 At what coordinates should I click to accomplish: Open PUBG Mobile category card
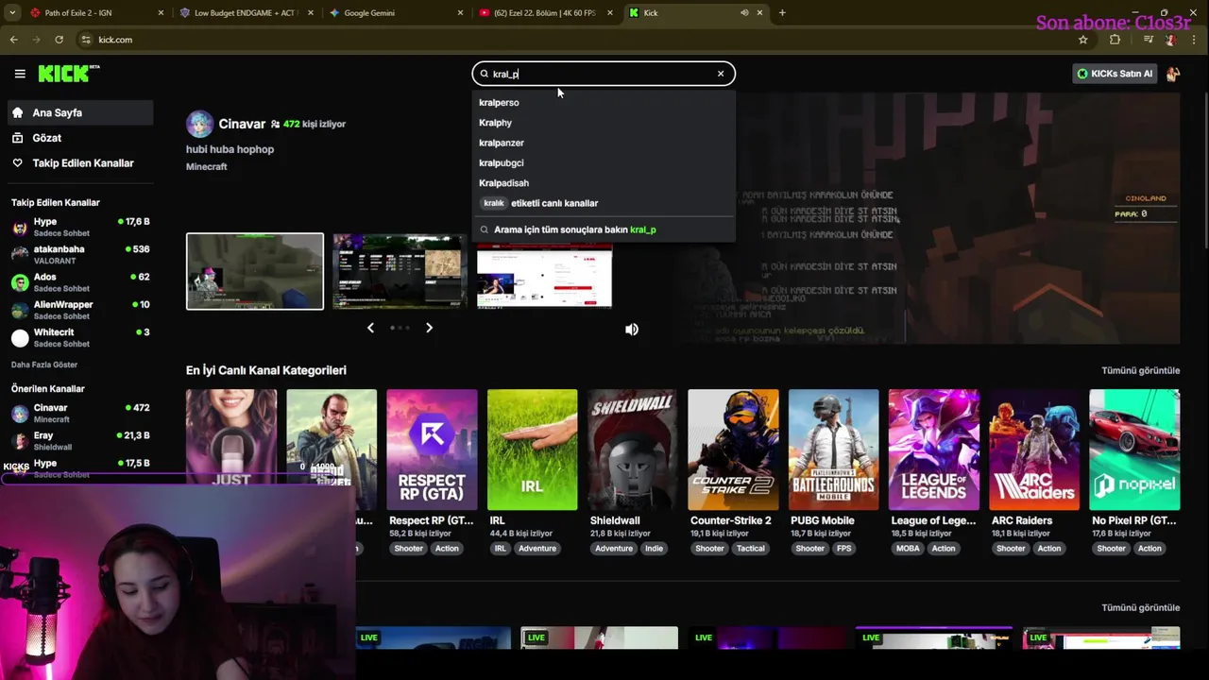[833, 450]
